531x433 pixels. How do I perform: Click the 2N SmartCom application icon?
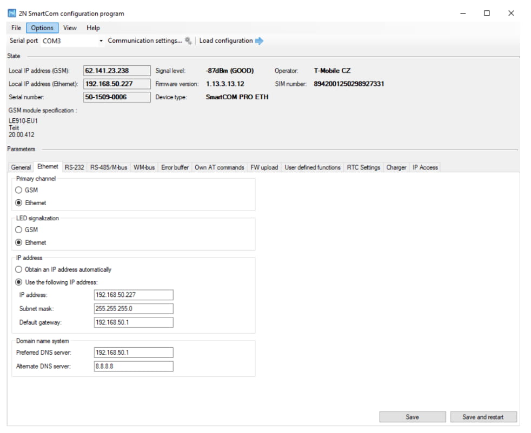pyautogui.click(x=12, y=13)
